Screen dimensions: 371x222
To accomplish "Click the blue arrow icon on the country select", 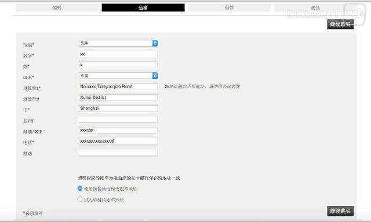I will pyautogui.click(x=155, y=76).
